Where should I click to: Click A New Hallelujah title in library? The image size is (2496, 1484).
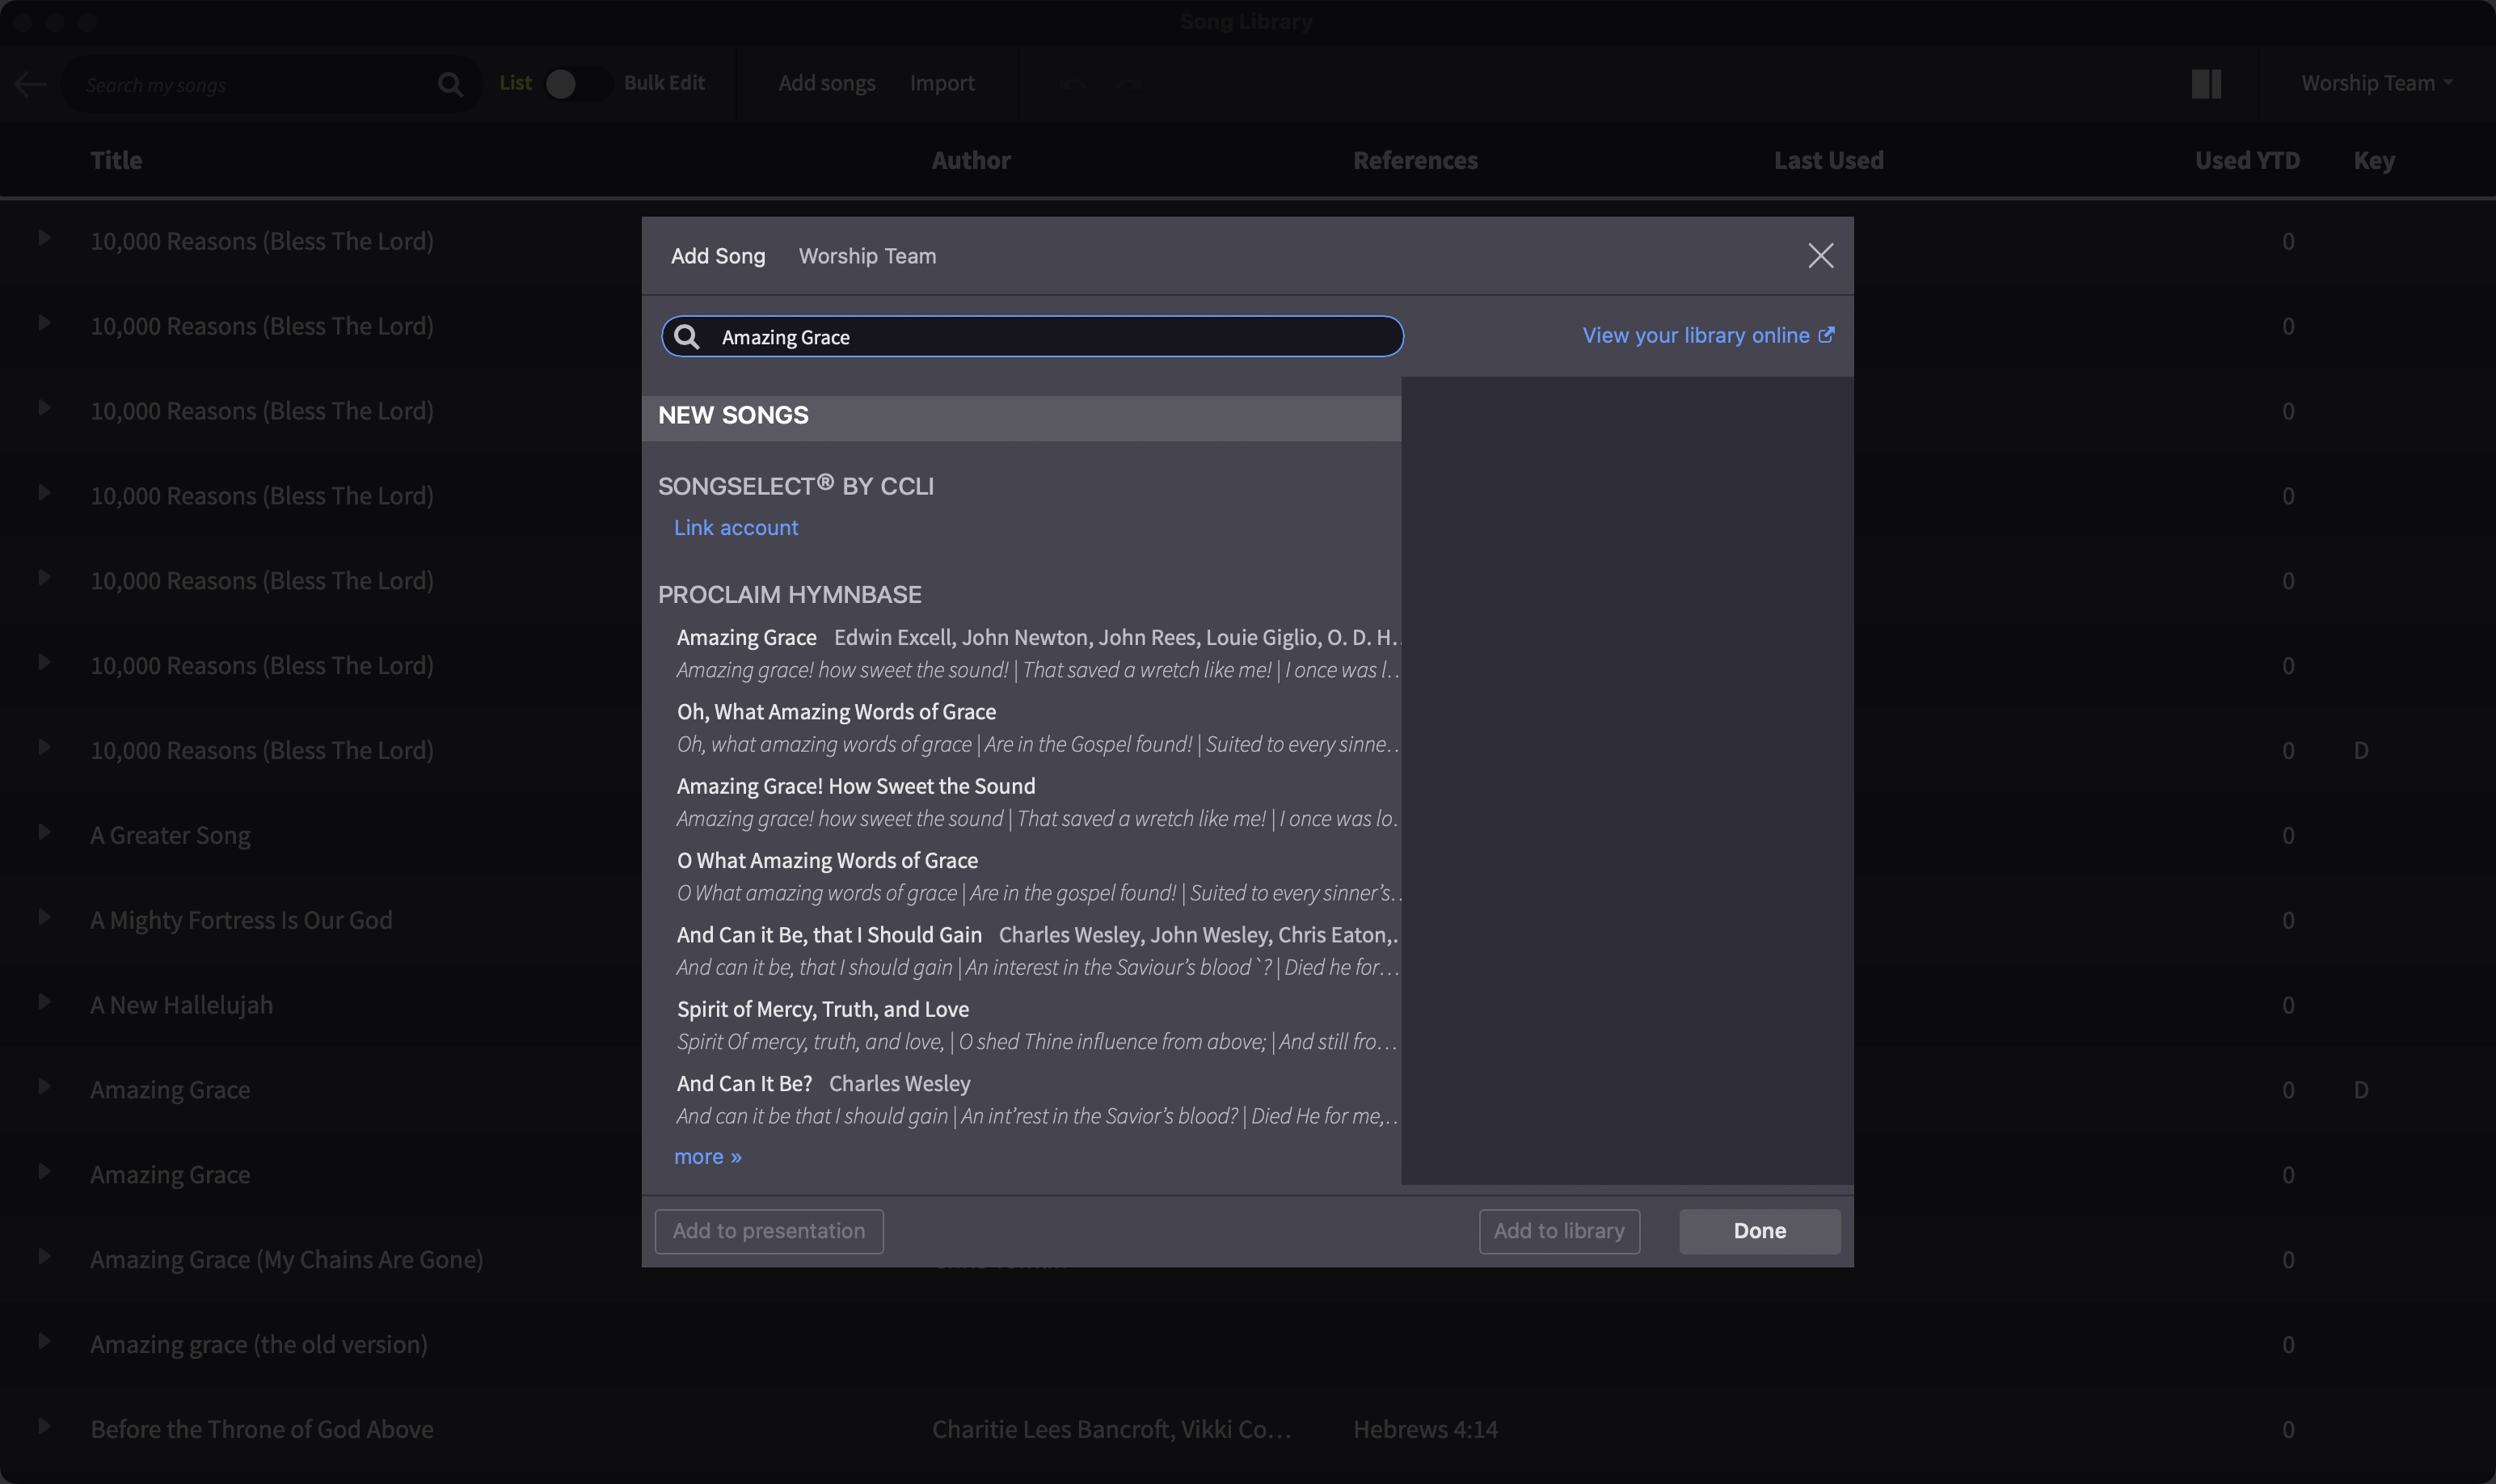tap(181, 1005)
